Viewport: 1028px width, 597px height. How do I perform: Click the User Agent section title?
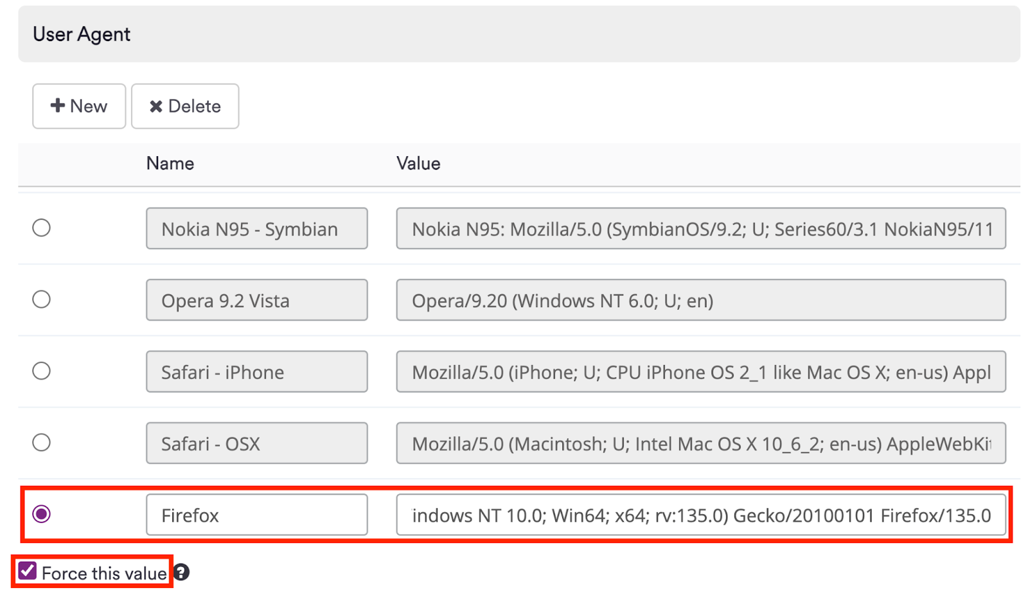(x=81, y=34)
